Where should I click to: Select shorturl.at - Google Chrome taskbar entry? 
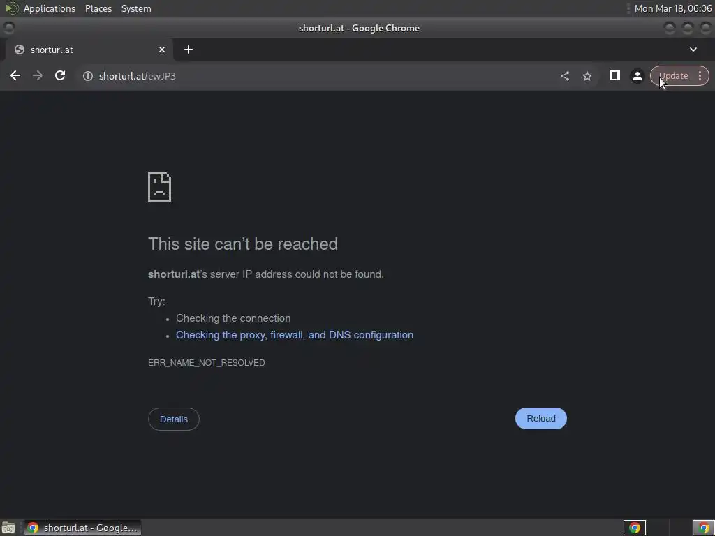[x=83, y=528]
